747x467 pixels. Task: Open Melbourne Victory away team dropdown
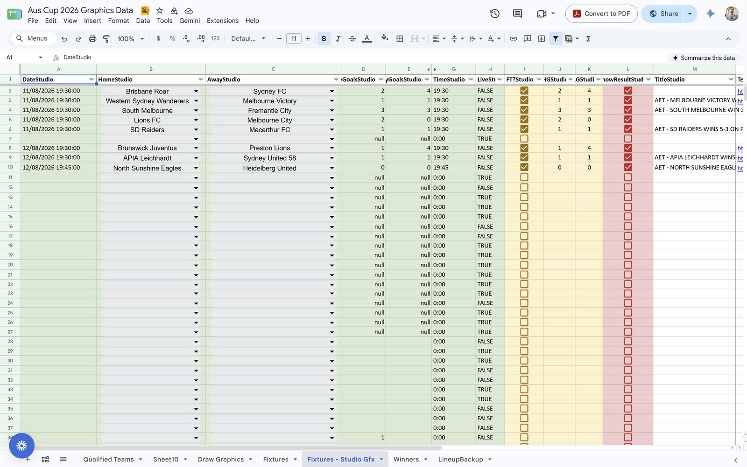(x=332, y=101)
